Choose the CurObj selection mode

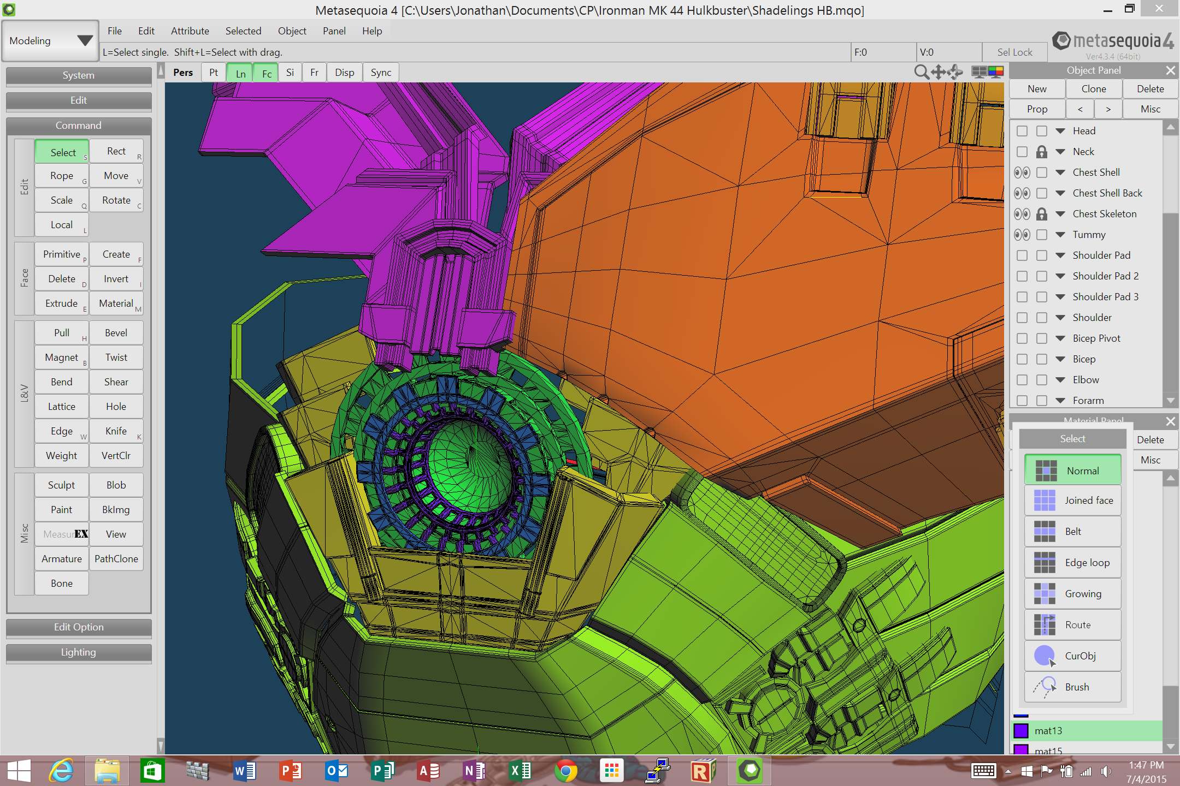coord(1073,656)
